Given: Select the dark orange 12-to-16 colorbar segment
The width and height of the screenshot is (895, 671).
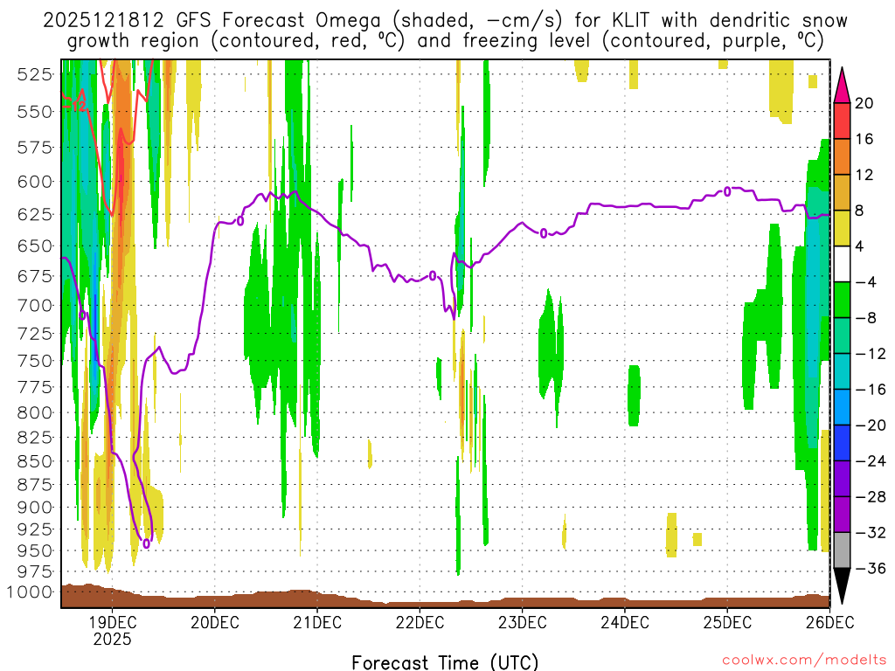Looking at the screenshot, I should coord(842,156).
